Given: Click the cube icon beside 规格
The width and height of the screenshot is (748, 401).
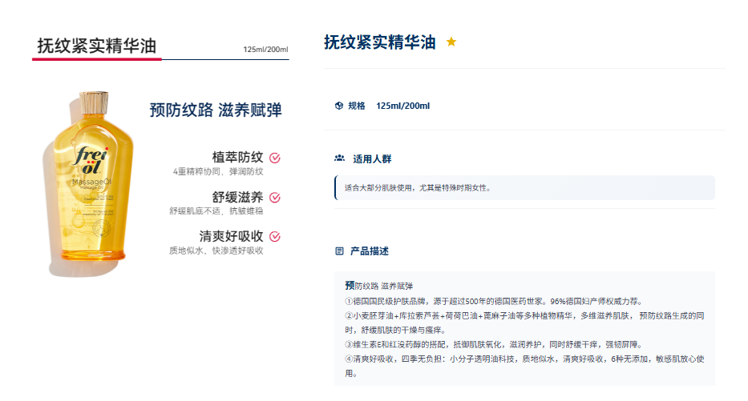Looking at the screenshot, I should point(338,106).
